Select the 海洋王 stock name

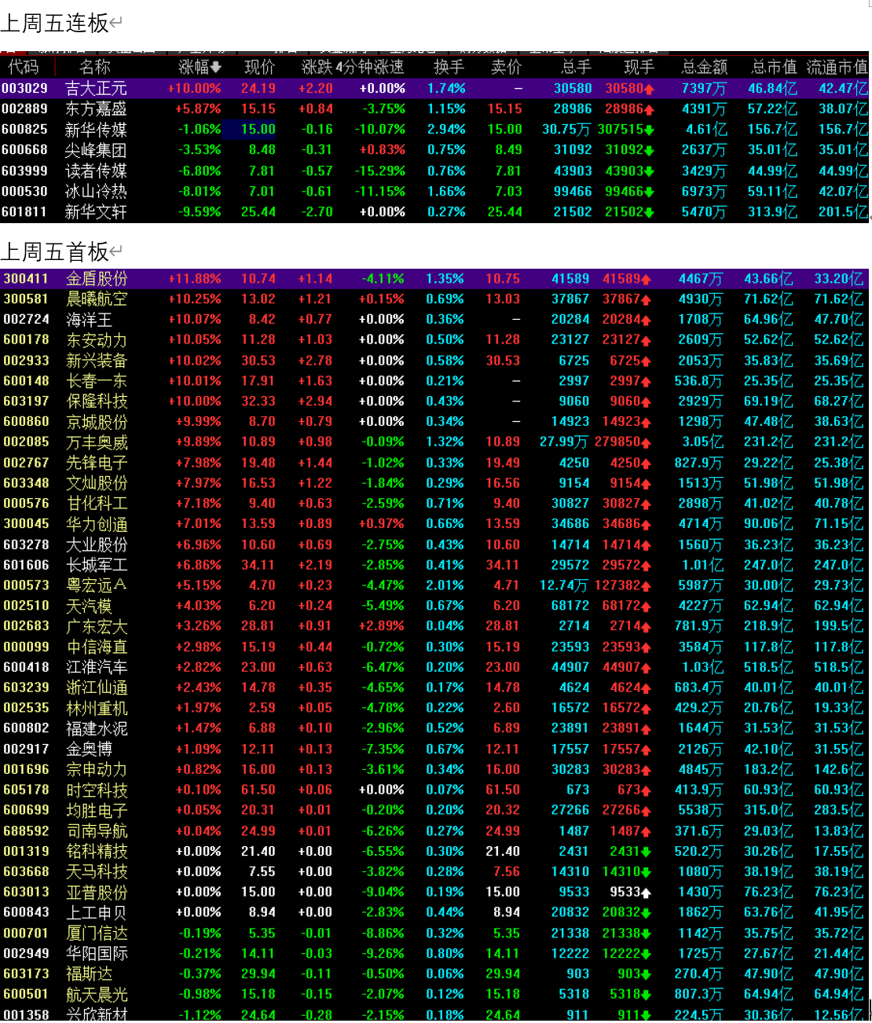pyautogui.click(x=89, y=319)
